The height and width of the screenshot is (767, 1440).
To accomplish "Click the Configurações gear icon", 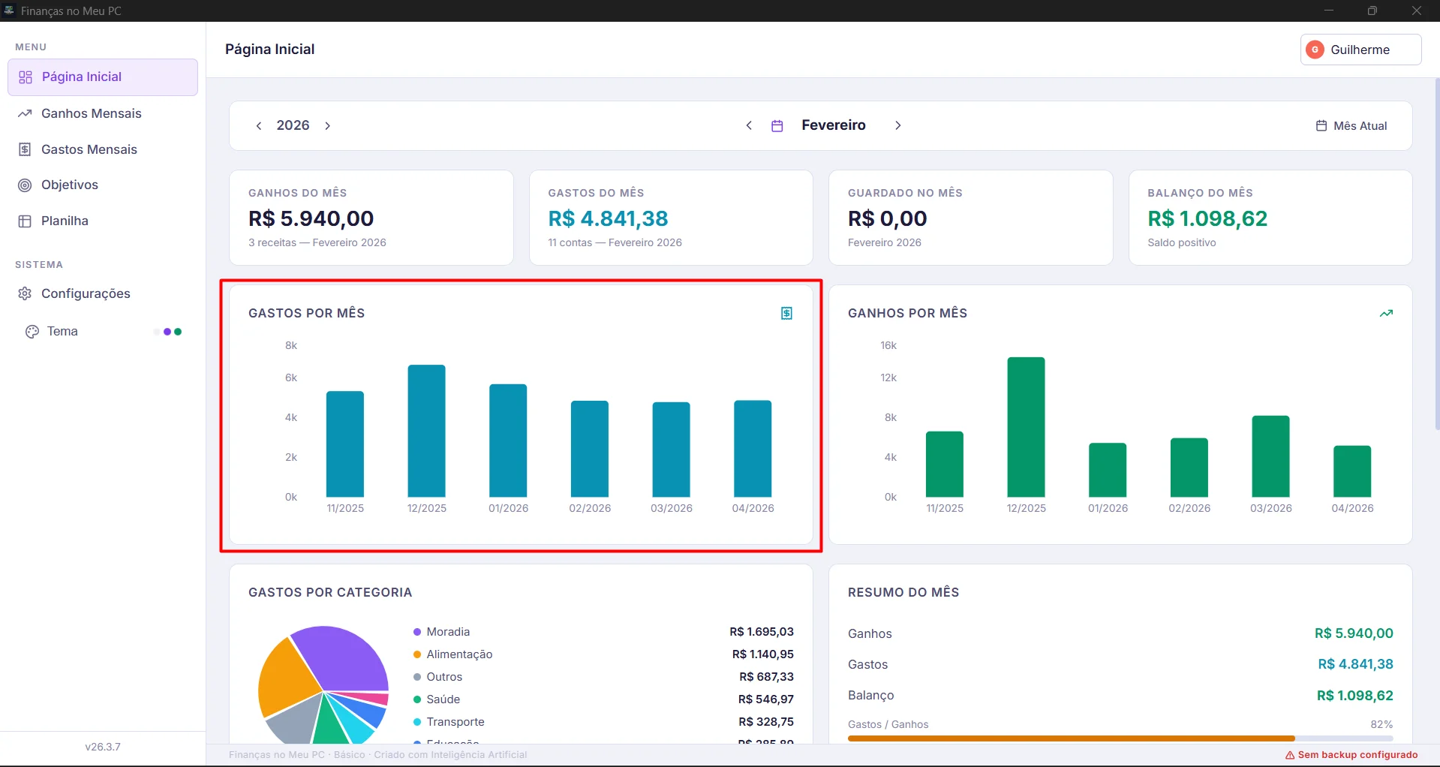I will [x=25, y=293].
